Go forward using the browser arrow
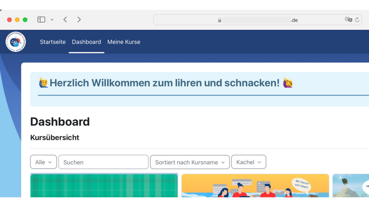This screenshot has height=207, width=369. pos(79,20)
